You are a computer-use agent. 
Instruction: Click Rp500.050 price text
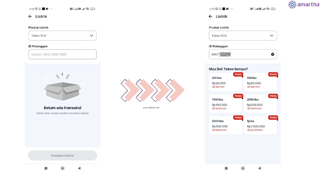tap(219, 126)
